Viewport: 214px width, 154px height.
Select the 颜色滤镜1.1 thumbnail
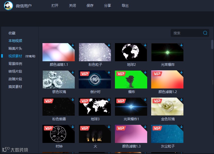click(x=59, y=52)
